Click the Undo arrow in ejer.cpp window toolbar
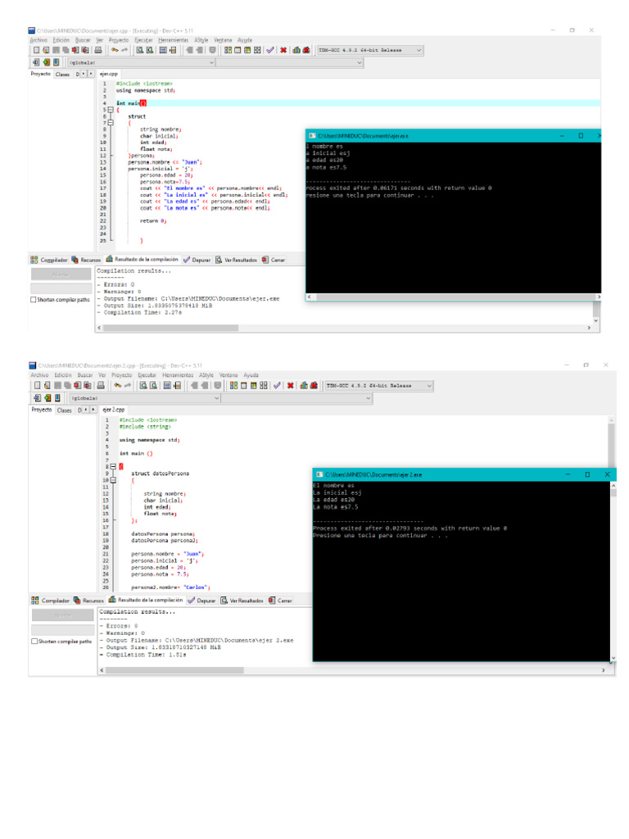Screen dimensions: 629x839 pyautogui.click(x=115, y=50)
